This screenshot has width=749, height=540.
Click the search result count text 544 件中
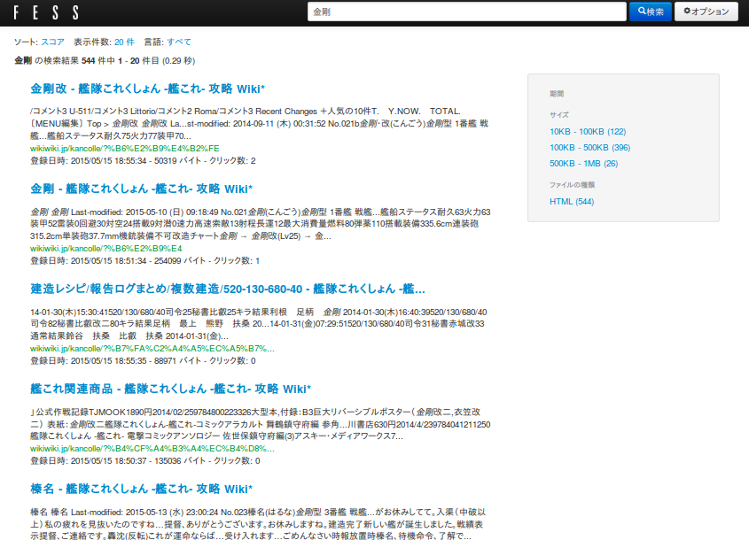coord(98,60)
